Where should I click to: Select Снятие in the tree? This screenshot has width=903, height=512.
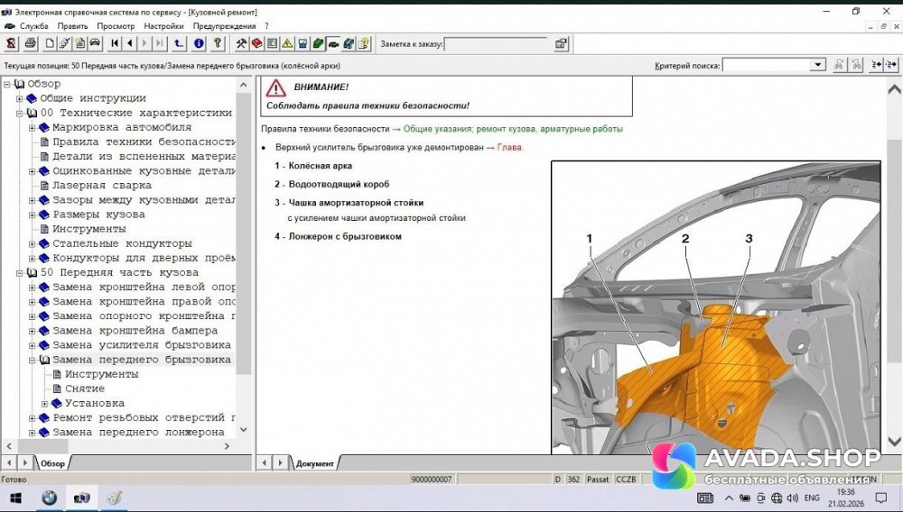84,389
